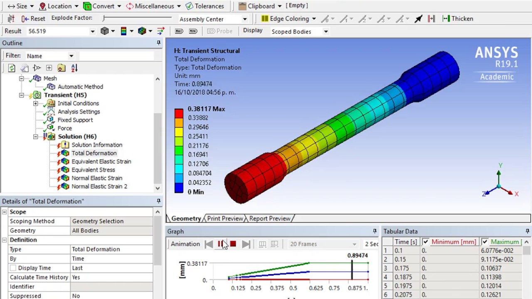This screenshot has height=299, width=532.
Task: Click the red Max color band in legend
Action: point(179,113)
